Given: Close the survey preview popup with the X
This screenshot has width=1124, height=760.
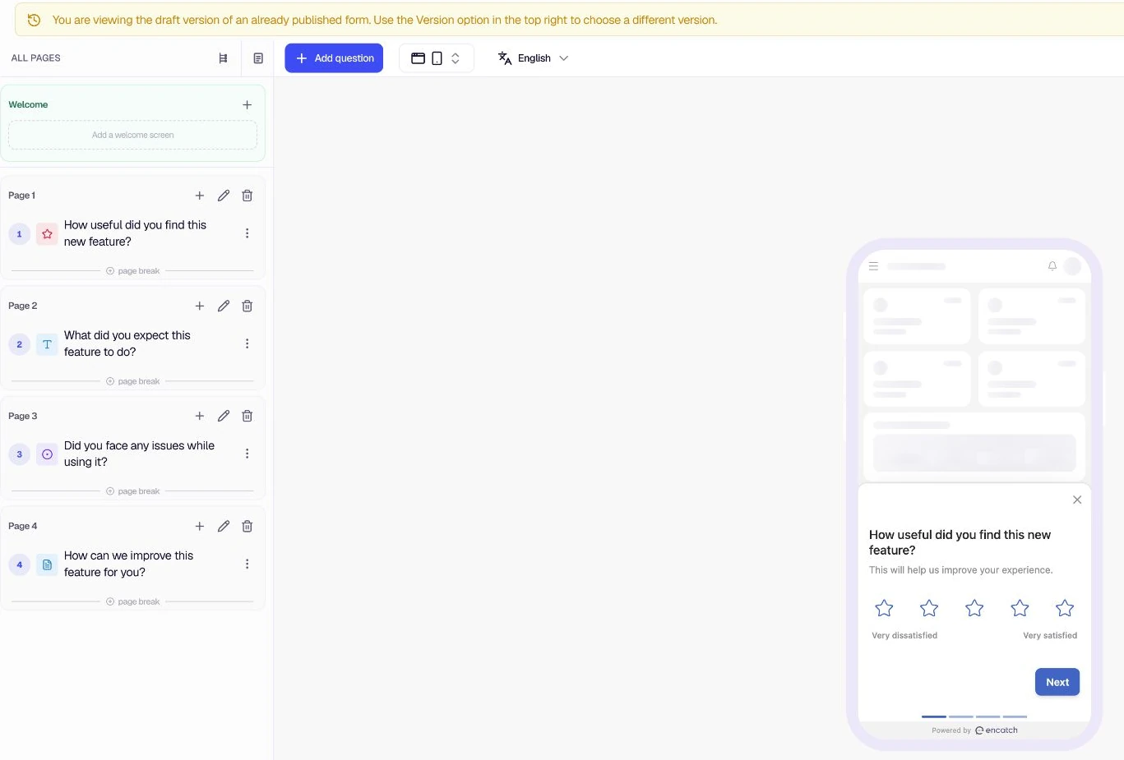Looking at the screenshot, I should click(x=1077, y=500).
